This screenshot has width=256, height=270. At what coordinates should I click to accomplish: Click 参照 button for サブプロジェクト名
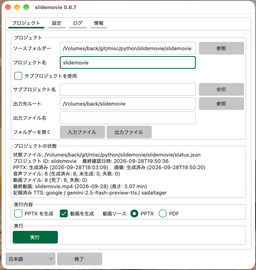(221, 89)
